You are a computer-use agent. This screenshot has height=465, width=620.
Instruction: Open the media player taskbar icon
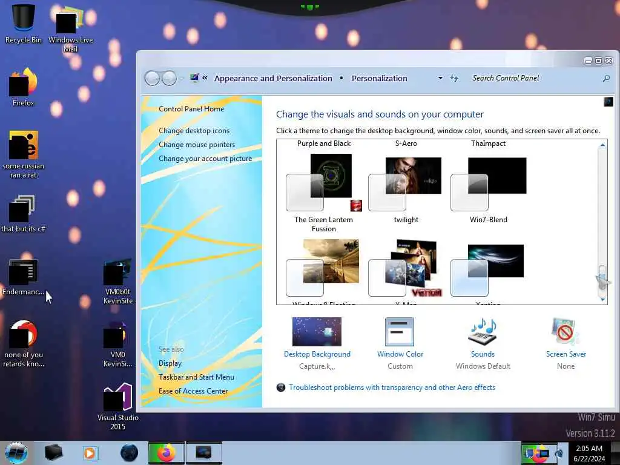click(90, 453)
